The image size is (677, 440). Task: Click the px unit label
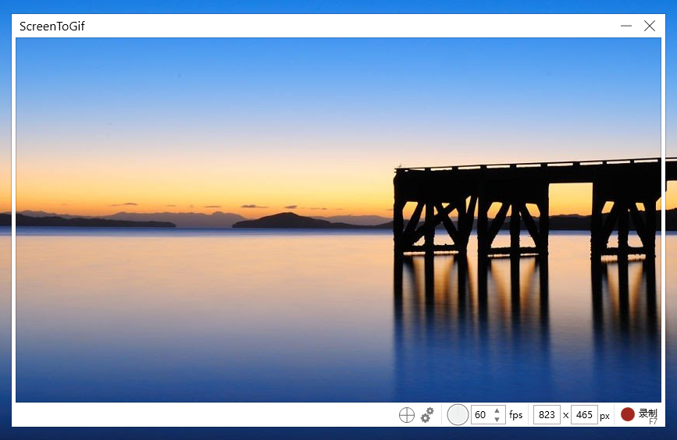[604, 417]
